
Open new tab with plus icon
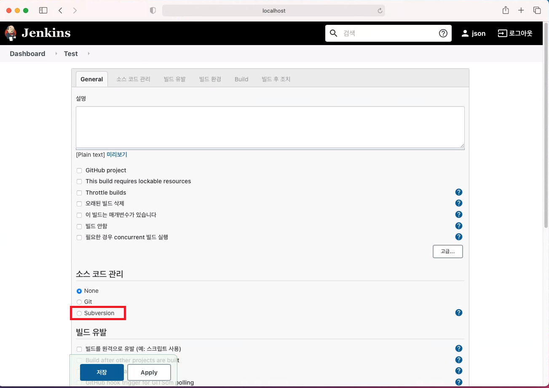[x=521, y=11]
